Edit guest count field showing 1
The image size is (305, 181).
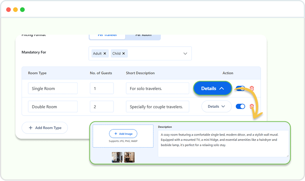(102, 89)
